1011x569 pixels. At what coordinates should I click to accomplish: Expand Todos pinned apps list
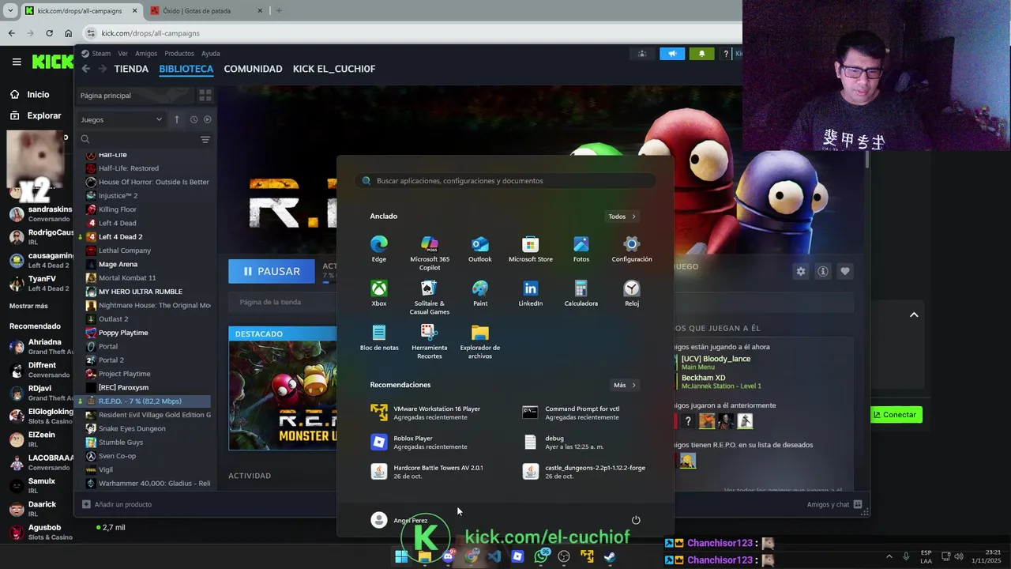tap(622, 217)
